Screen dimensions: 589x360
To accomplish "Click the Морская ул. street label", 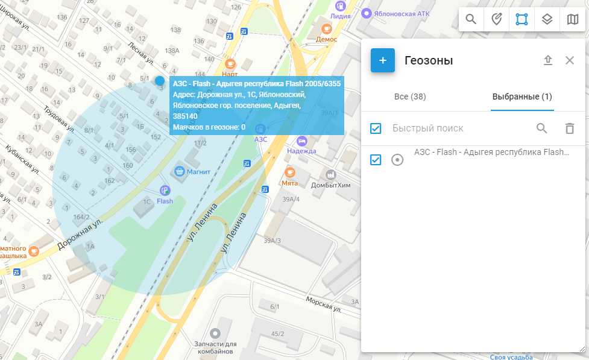I will tap(323, 305).
